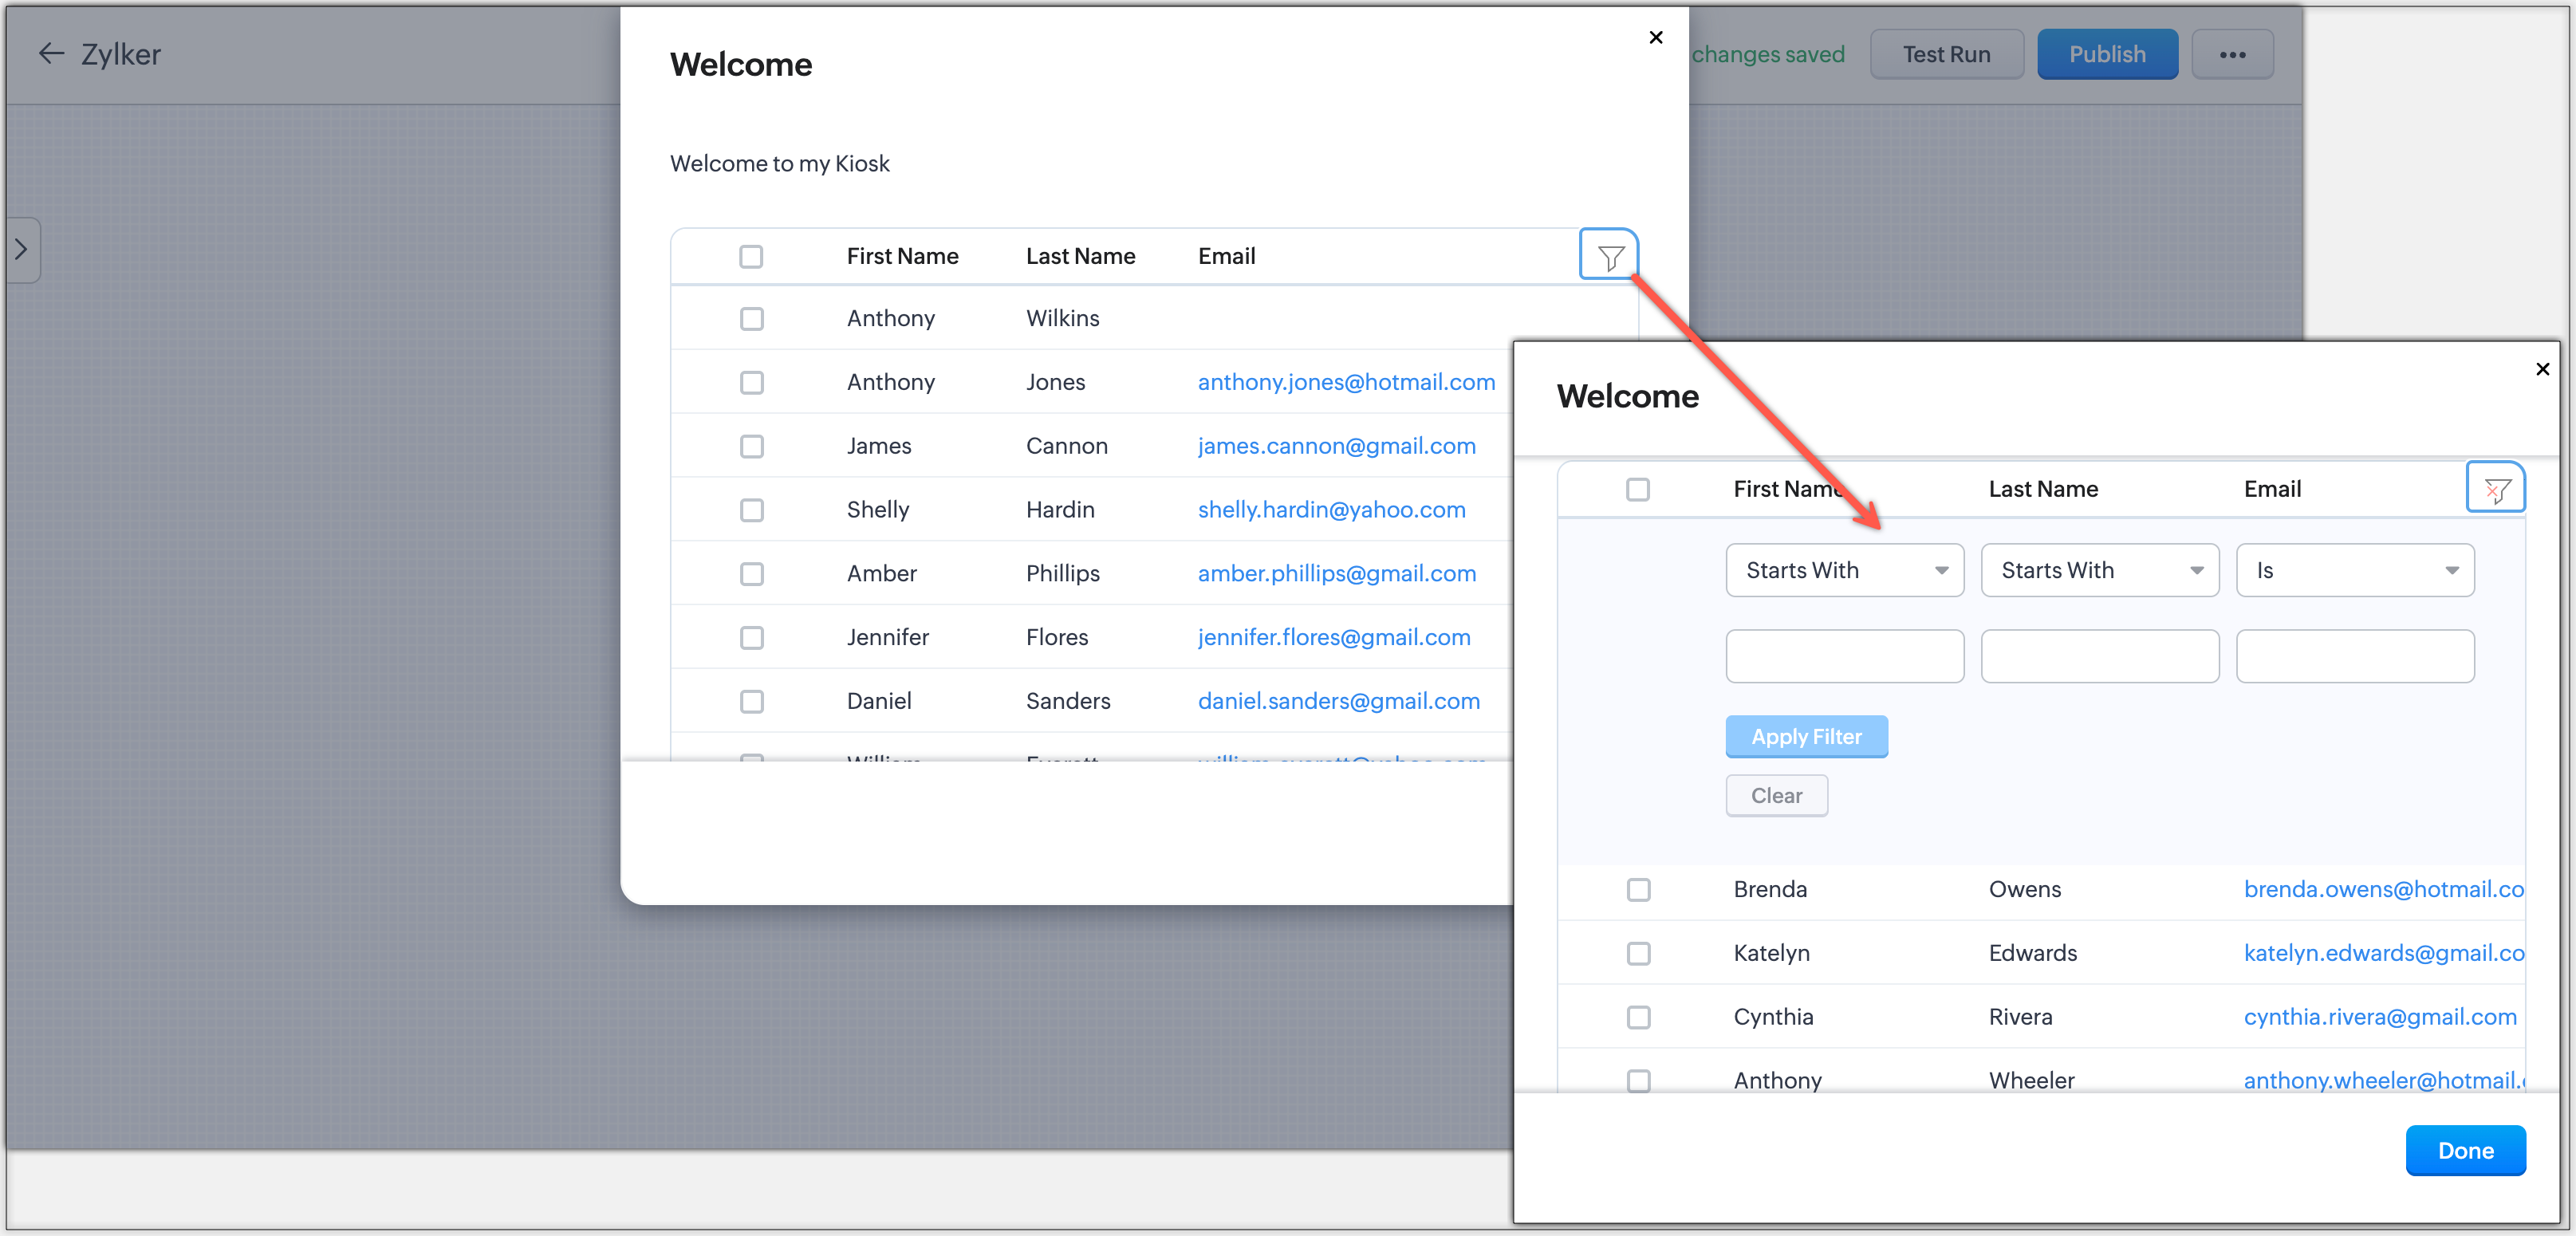Open james.cannon@gmail.com email link
The width and height of the screenshot is (2576, 1236).
[1336, 446]
